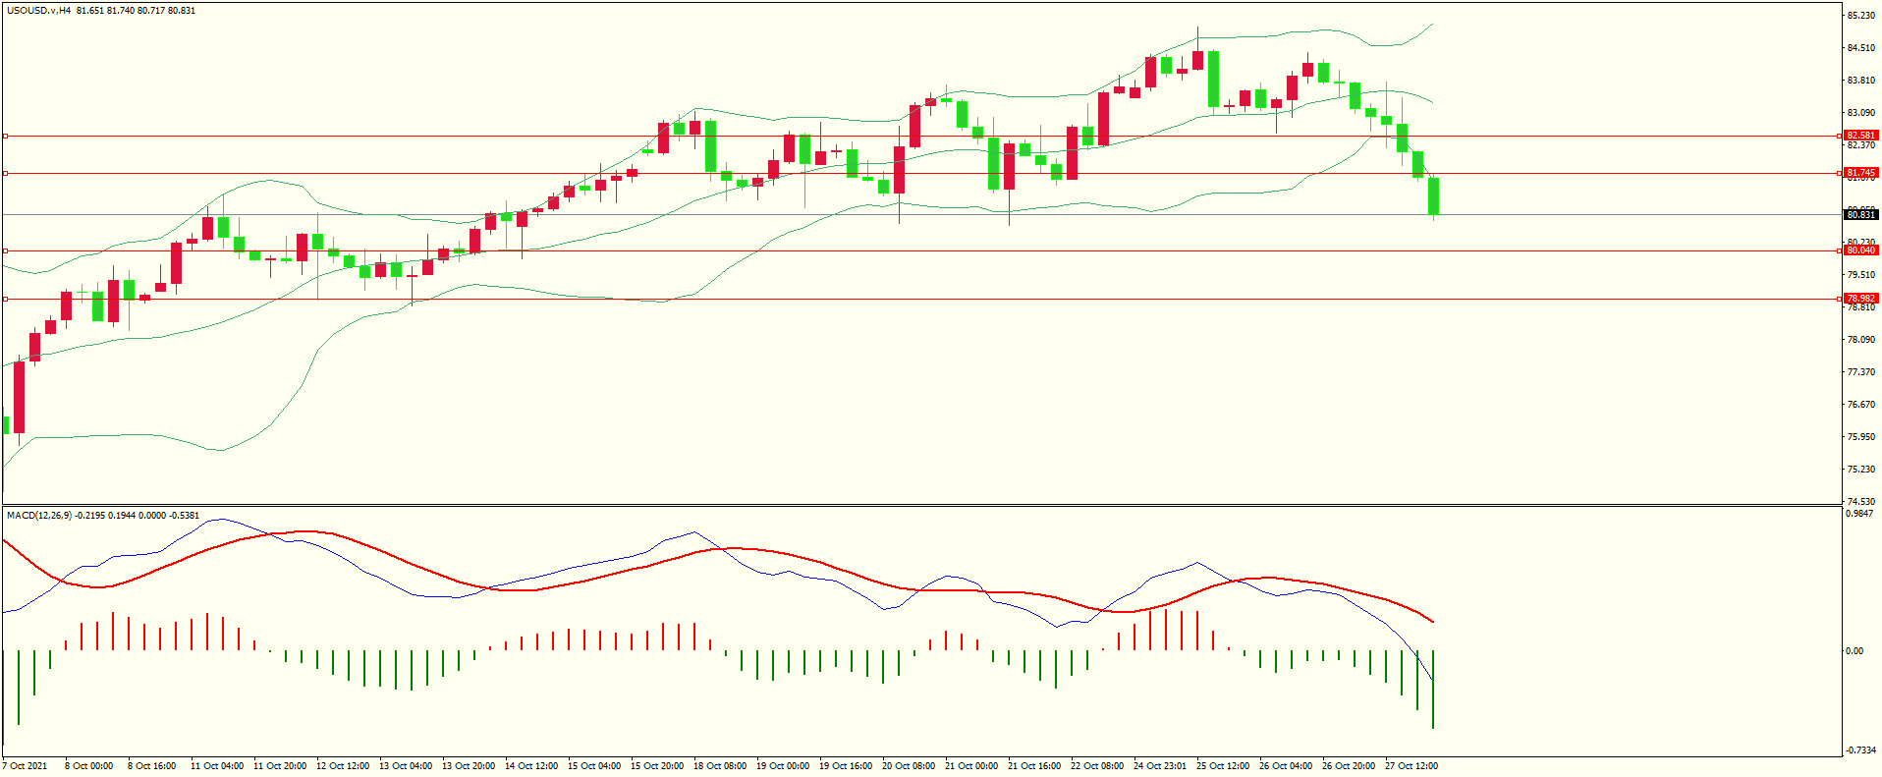Click the left anchor handle of the 78.982 line
This screenshot has width=1882, height=777.
(x=5, y=299)
